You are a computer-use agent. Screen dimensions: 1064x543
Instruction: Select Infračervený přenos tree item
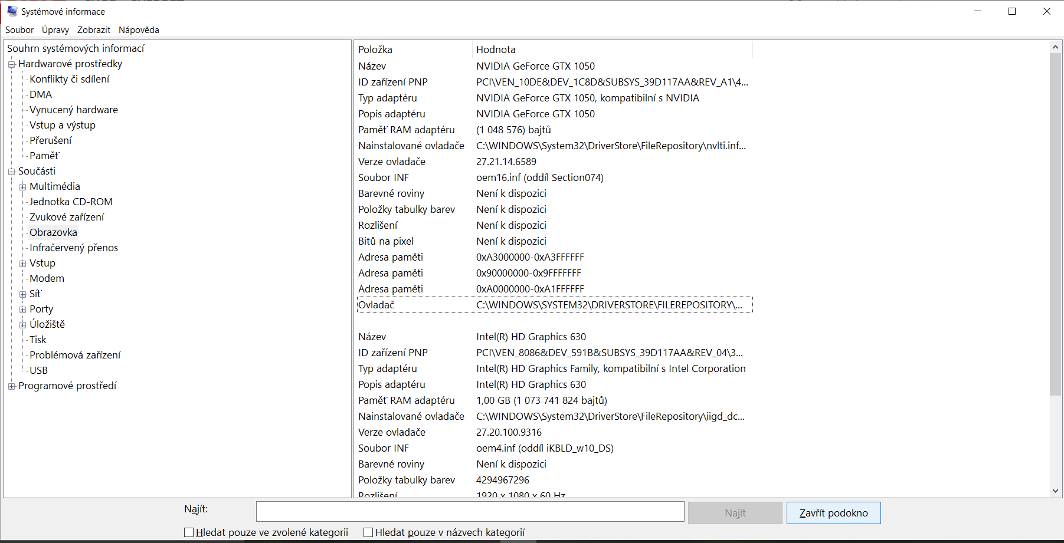(x=74, y=248)
